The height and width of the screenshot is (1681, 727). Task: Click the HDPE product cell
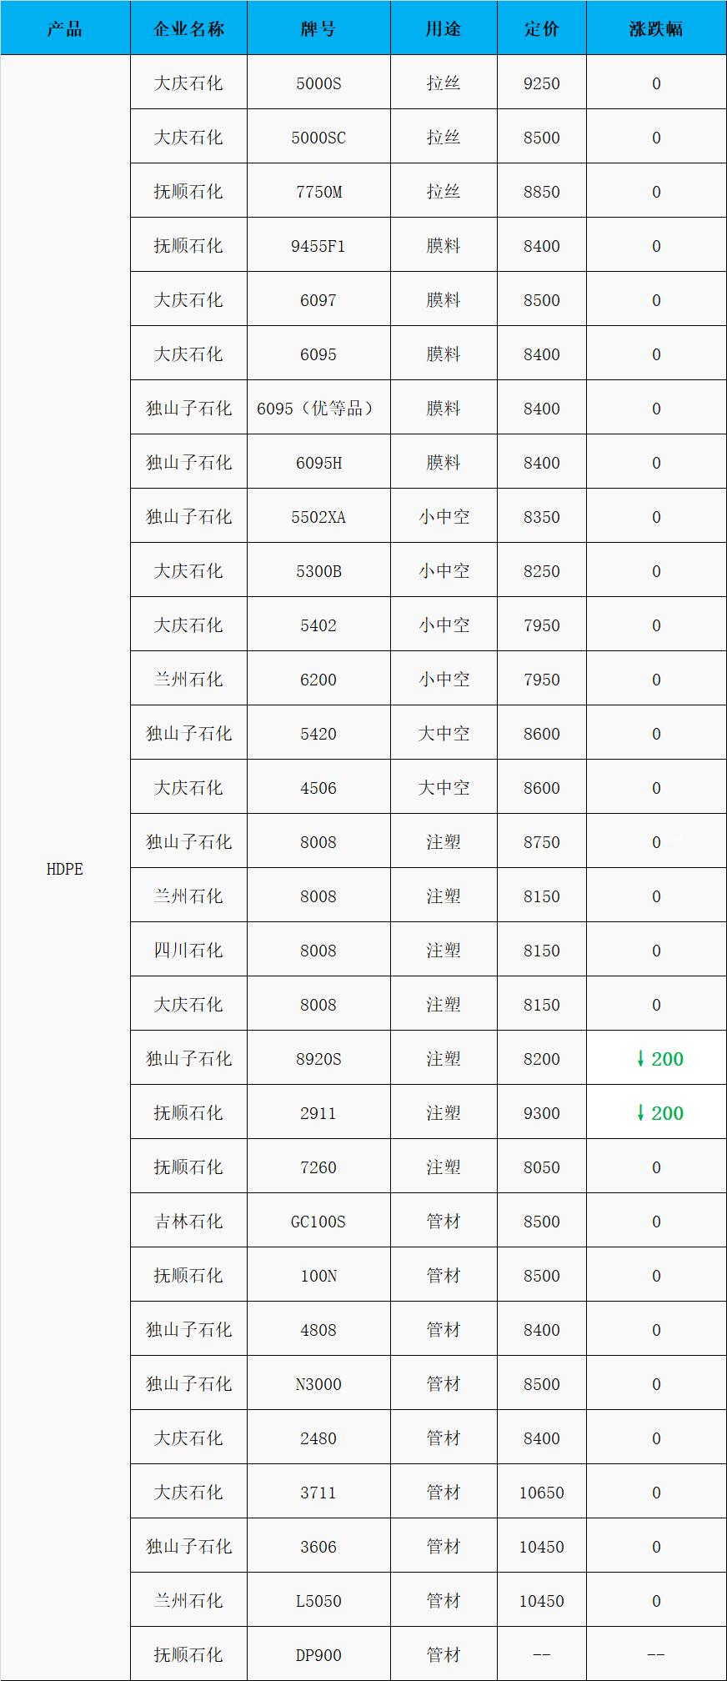click(65, 869)
